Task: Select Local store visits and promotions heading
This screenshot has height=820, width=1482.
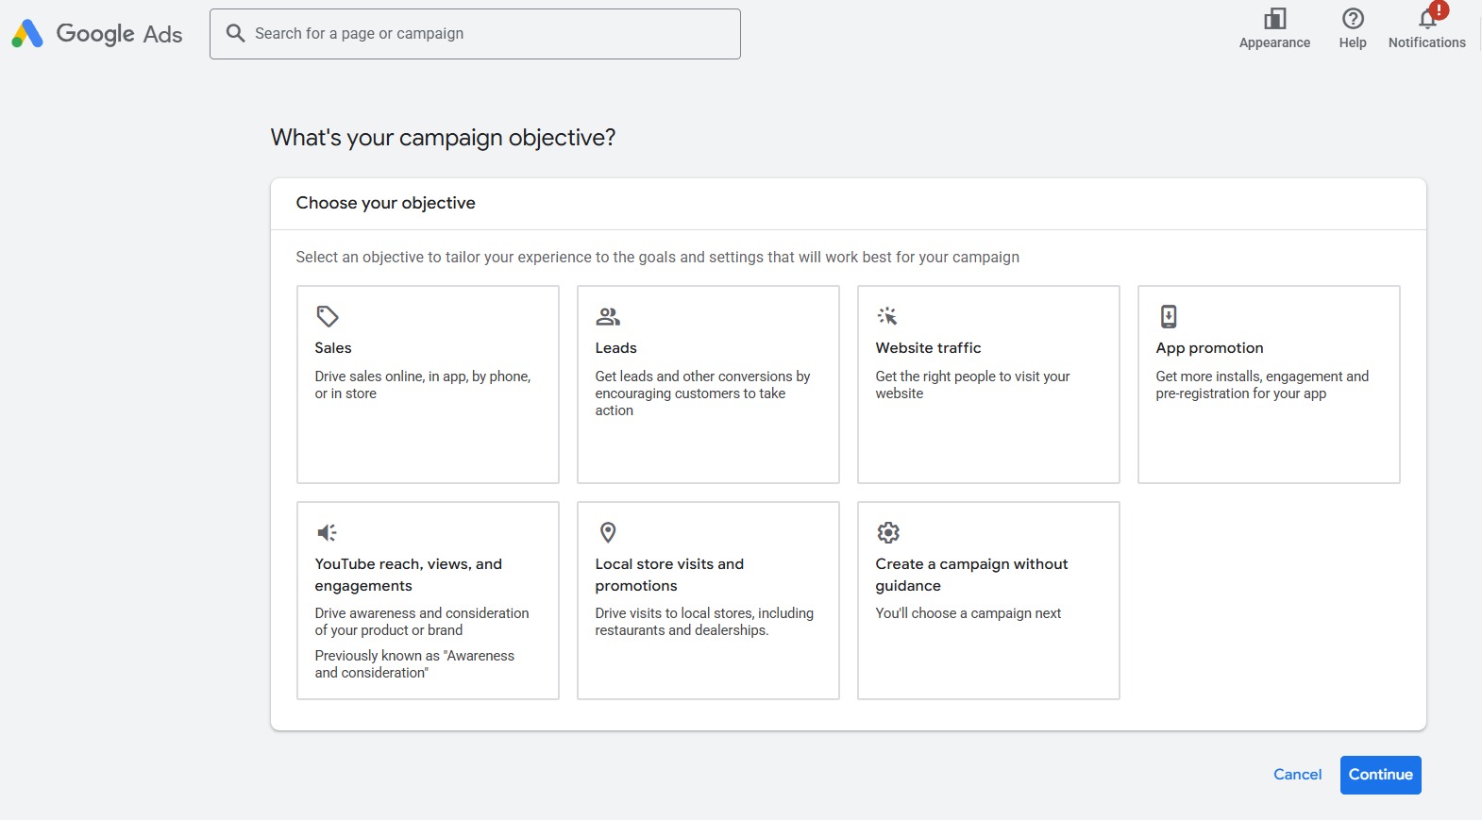Action: (669, 575)
